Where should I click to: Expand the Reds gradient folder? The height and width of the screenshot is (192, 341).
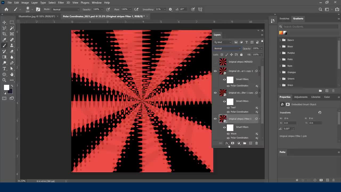click(x=280, y=66)
